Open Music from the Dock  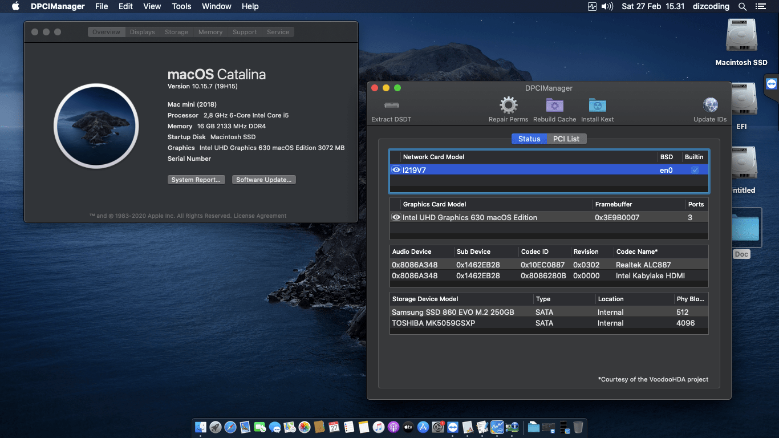379,427
